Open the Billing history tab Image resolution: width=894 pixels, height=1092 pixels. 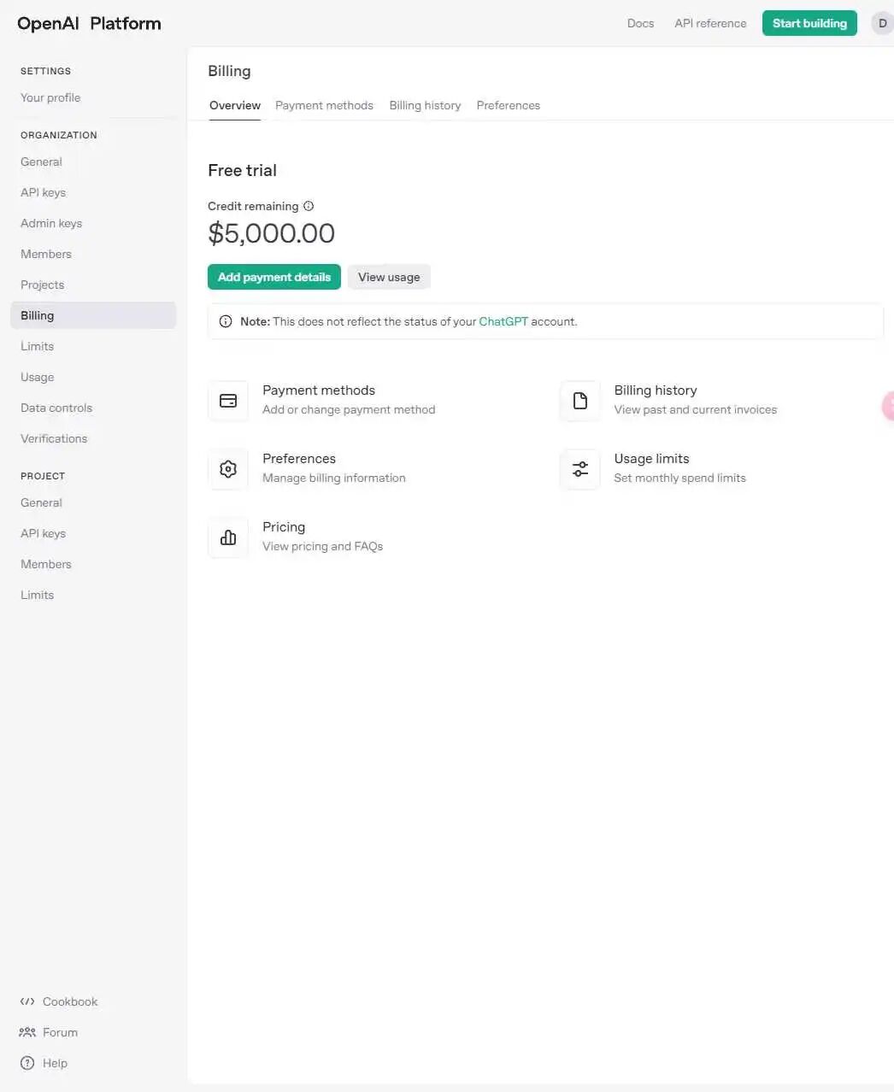click(x=425, y=105)
